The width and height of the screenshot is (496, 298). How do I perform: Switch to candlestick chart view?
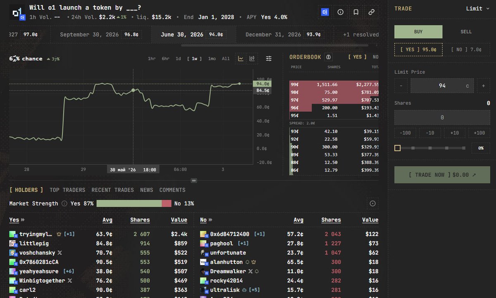coord(251,59)
